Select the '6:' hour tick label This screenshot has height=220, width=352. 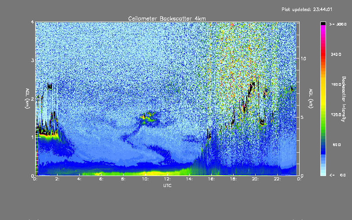pos(101,179)
